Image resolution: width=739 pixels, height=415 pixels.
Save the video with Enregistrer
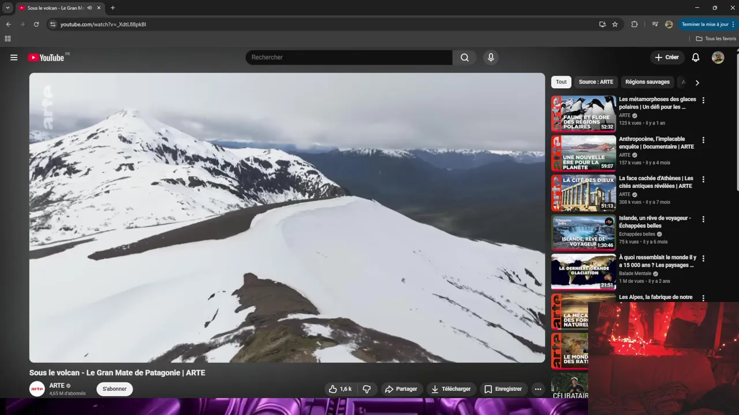tap(503, 389)
